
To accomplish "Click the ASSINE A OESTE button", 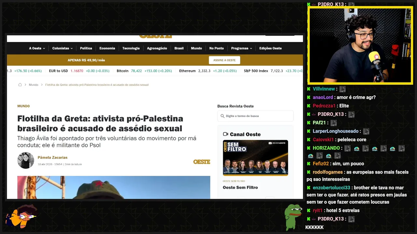I will pyautogui.click(x=224, y=60).
